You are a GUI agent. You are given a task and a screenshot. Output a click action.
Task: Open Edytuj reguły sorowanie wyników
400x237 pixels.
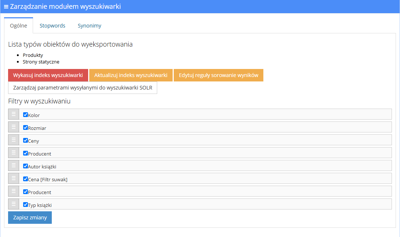click(219, 75)
